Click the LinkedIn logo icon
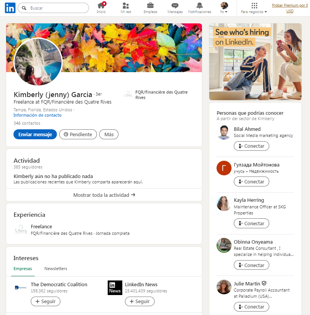The image size is (310, 315). 10,8
